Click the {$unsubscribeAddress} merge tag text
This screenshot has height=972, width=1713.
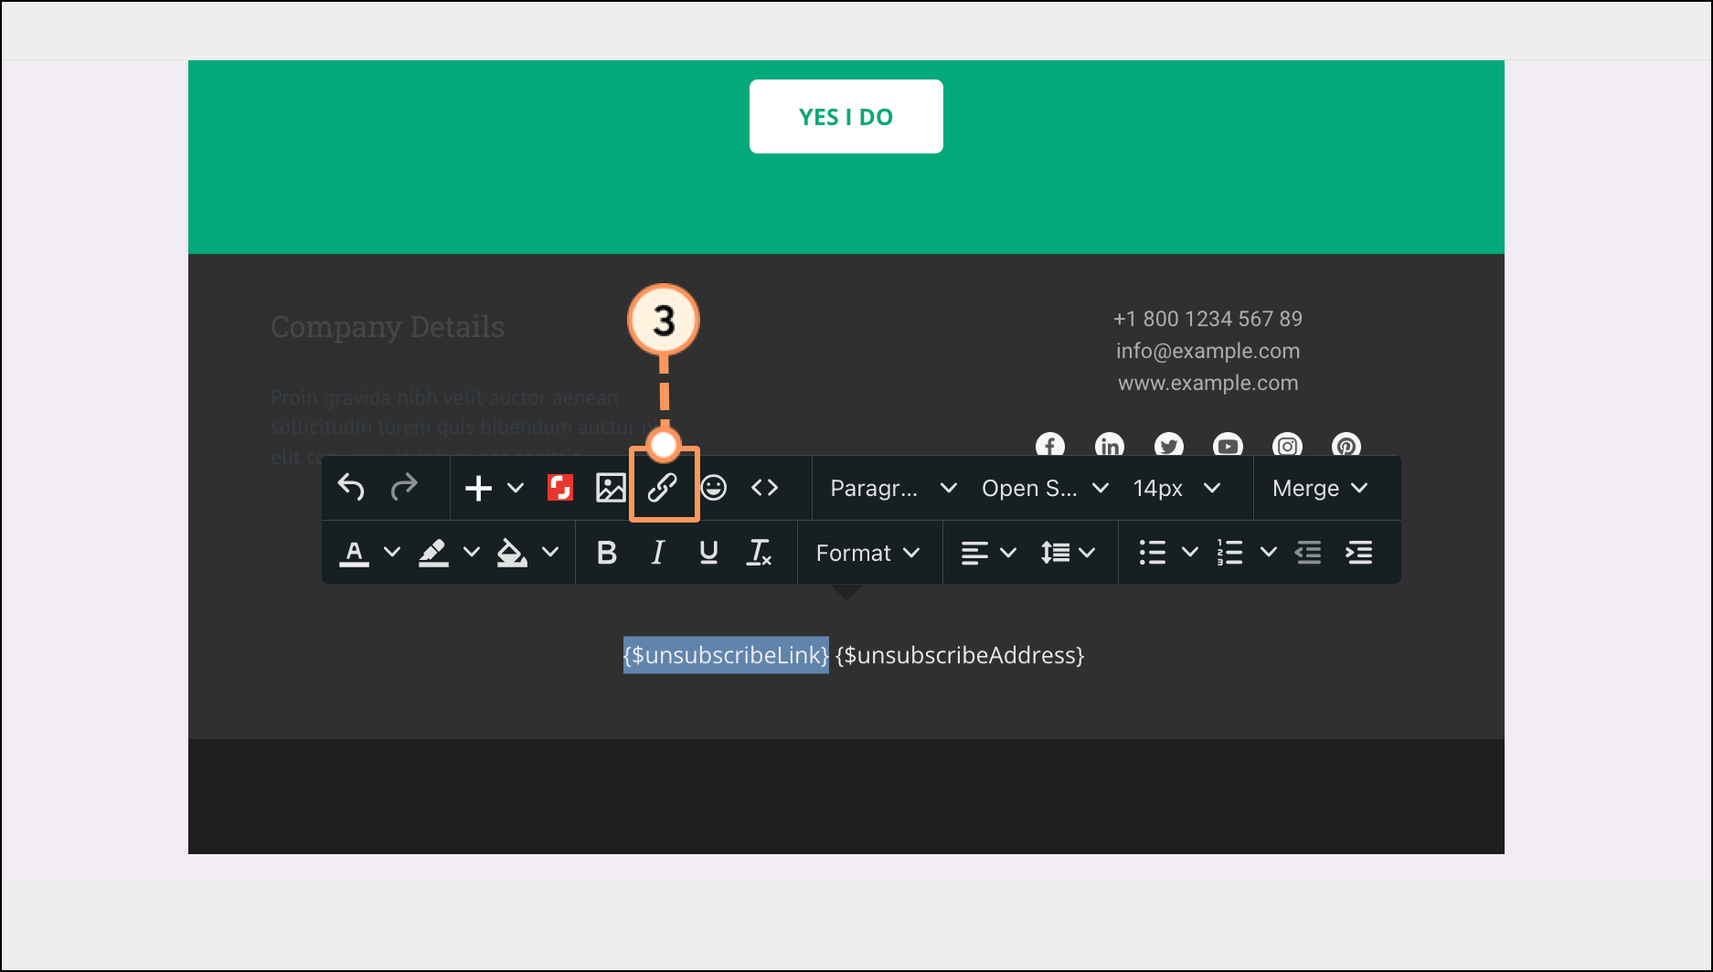(x=960, y=655)
